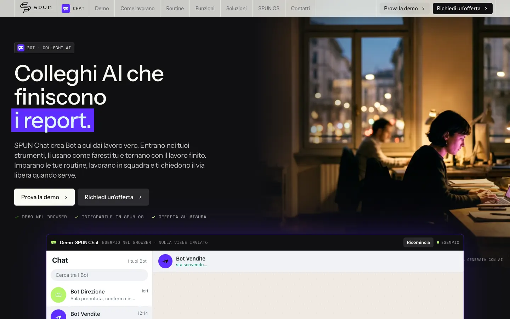Viewport: 510px width, 319px height.
Task: Click the header Prova la demo button
Action: tap(404, 9)
